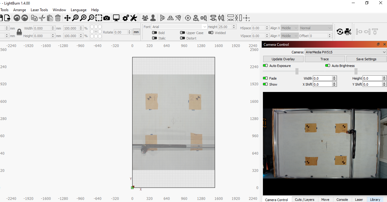Toggle the aspect ratio lock icon
387x202 pixels.
tap(19, 32)
